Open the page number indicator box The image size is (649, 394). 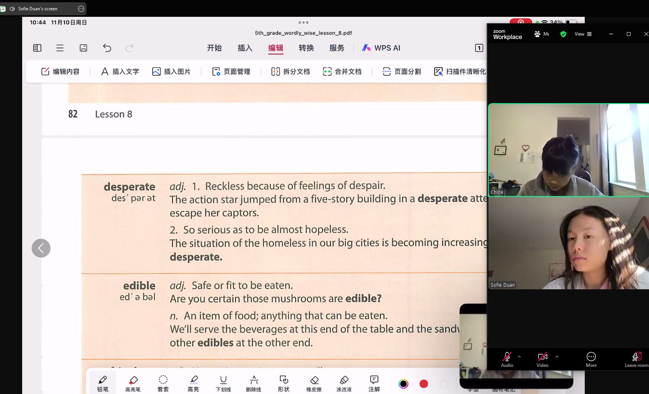point(479,48)
